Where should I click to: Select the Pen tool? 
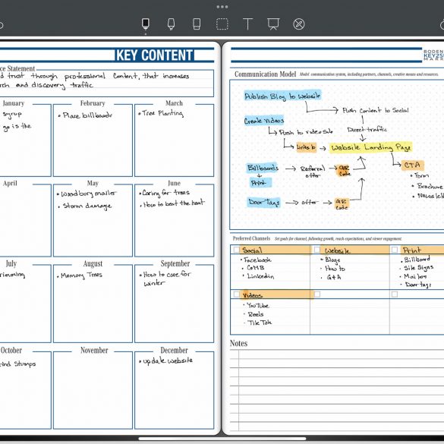146,24
